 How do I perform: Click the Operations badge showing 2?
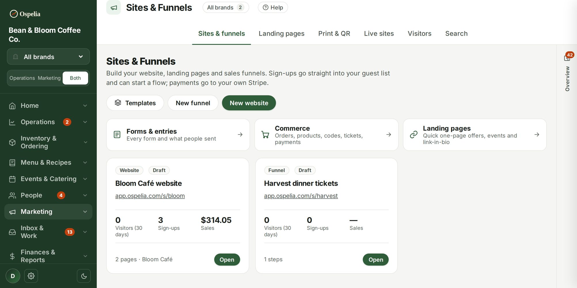click(67, 122)
